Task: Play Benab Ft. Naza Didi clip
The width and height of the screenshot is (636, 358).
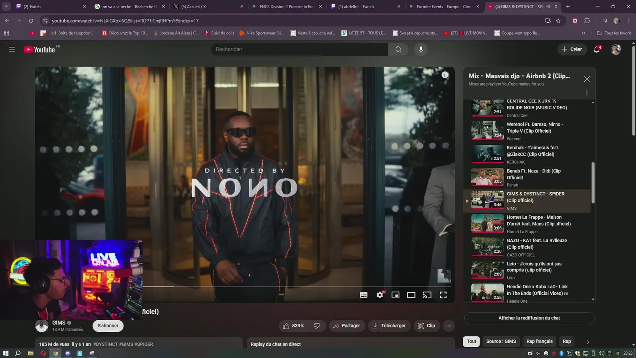Action: point(527,178)
